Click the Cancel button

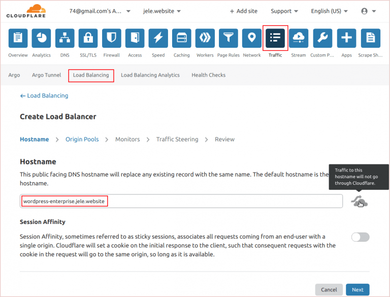[x=329, y=290]
